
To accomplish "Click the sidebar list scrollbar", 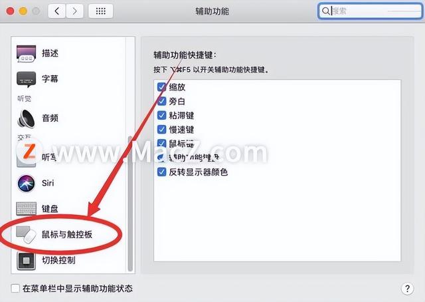I will point(130,204).
